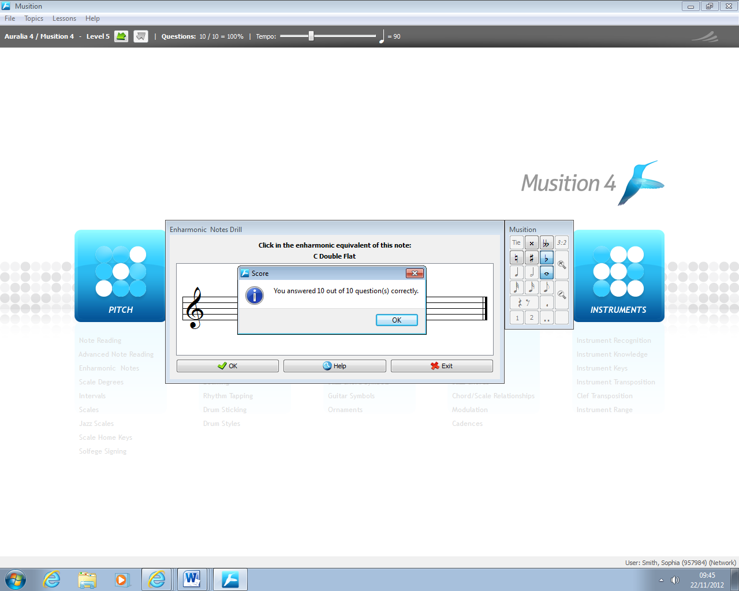Image resolution: width=739 pixels, height=591 pixels.
Task: Open Windows Explorer from the taskbar
Action: (x=87, y=579)
